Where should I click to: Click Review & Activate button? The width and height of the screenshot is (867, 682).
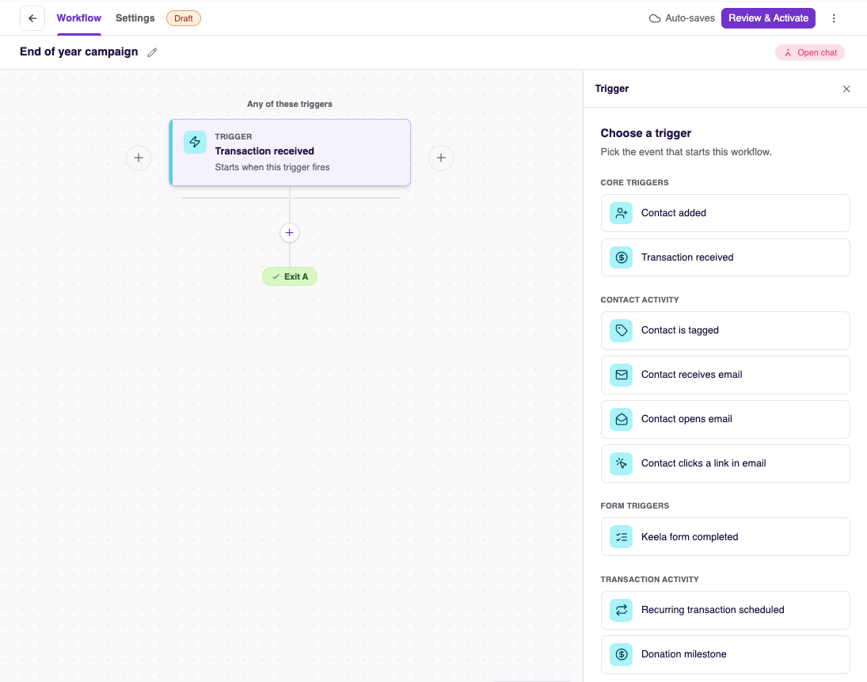pyautogui.click(x=768, y=18)
